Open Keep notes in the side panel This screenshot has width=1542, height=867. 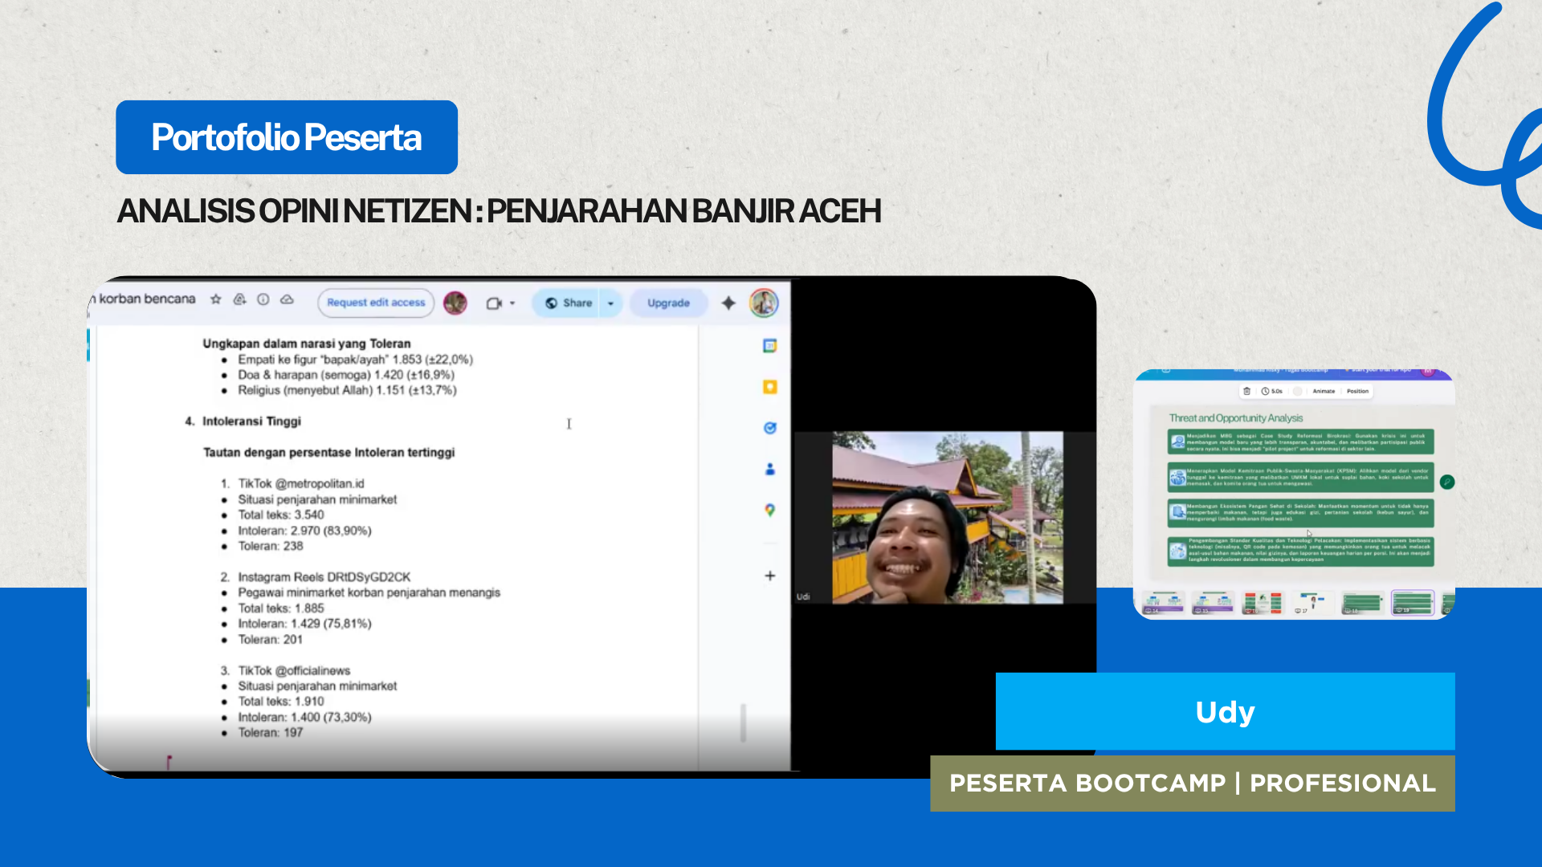pos(769,387)
